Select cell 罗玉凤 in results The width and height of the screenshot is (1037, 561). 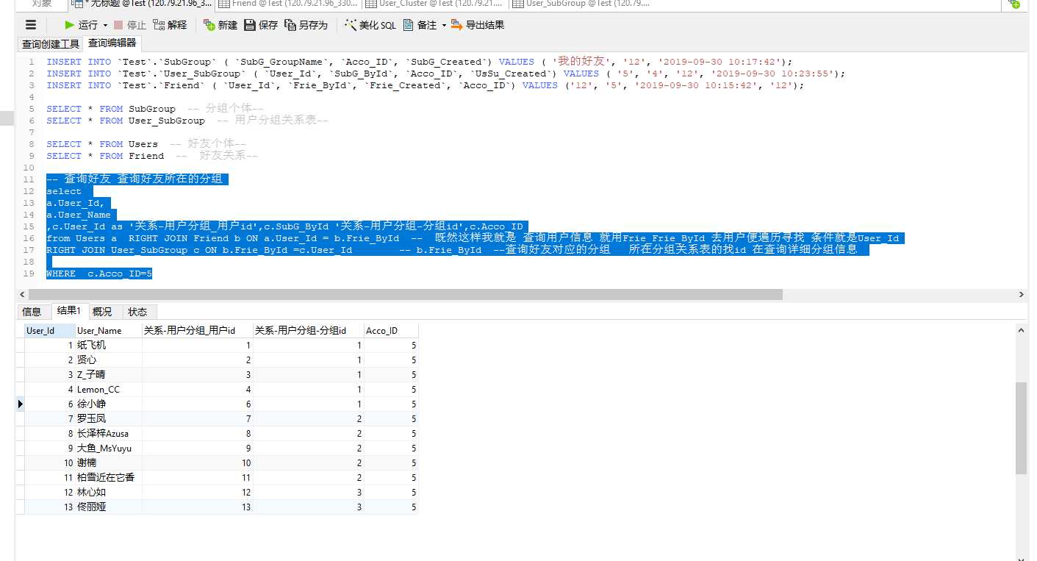(108, 419)
